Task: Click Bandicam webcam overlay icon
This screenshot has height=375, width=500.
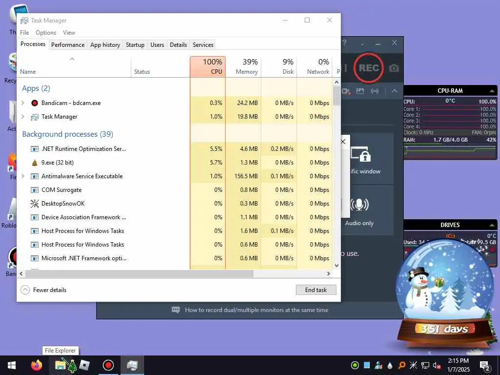Action: coord(346,91)
